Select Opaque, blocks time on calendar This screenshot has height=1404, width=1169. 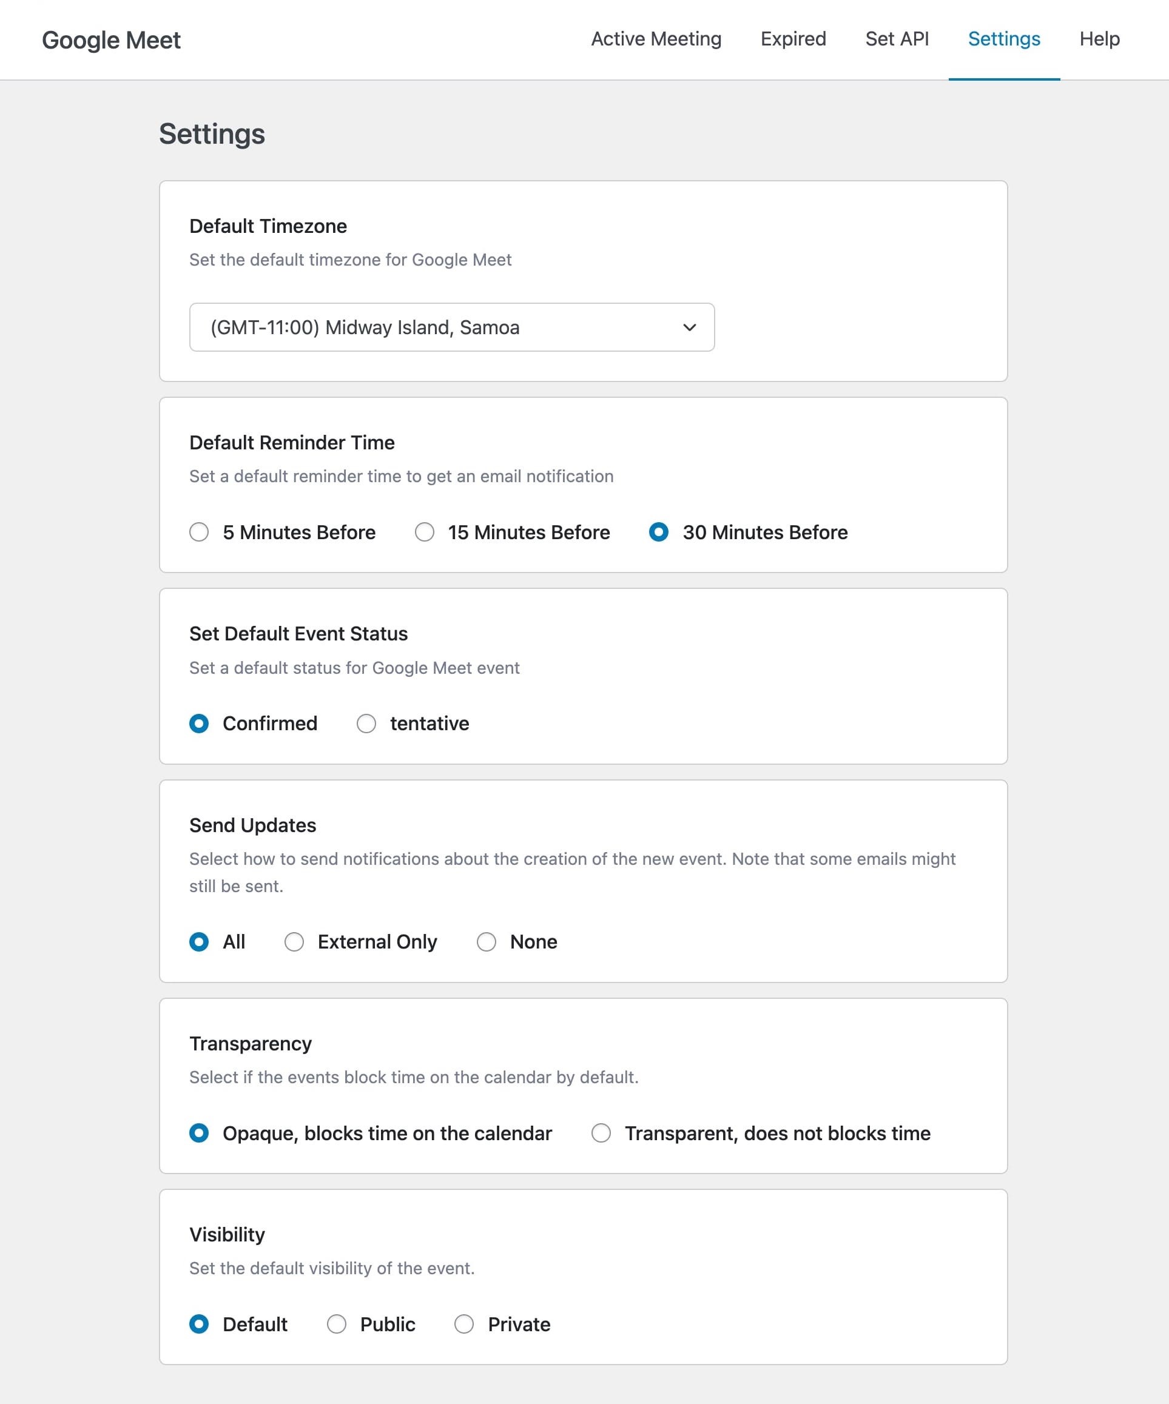tap(198, 1134)
